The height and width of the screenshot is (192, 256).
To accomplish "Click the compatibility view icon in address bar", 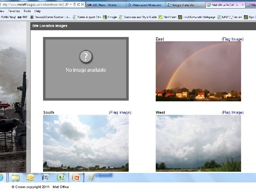I will 75,4.
